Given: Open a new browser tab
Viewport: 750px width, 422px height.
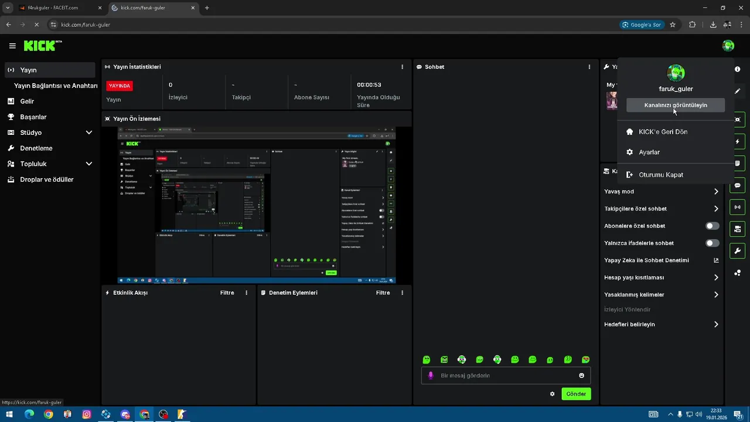Looking at the screenshot, I should tap(207, 8).
